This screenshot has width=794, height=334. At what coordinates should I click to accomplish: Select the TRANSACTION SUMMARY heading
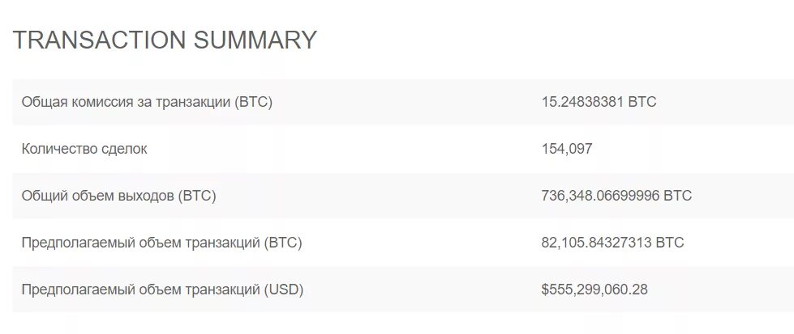click(165, 40)
